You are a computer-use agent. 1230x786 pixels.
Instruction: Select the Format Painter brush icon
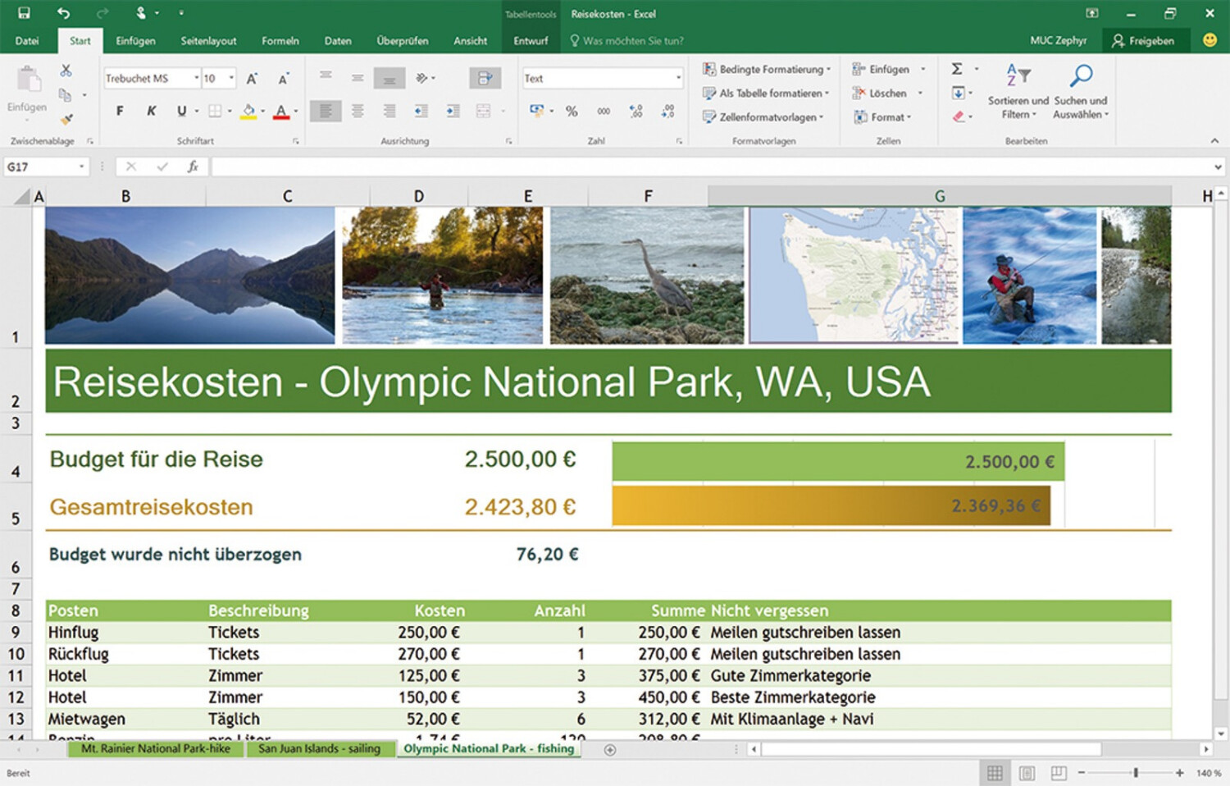click(66, 119)
